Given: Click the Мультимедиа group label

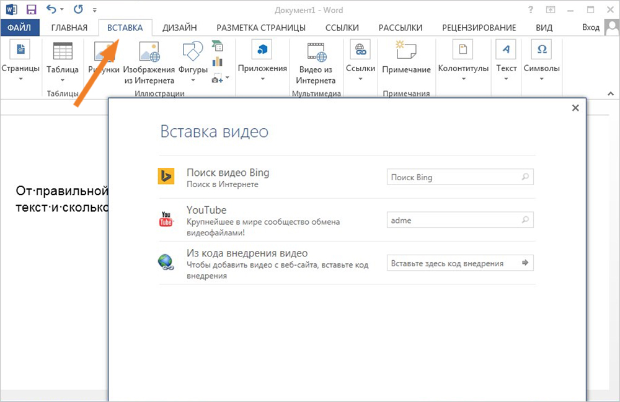Looking at the screenshot, I should pos(316,94).
